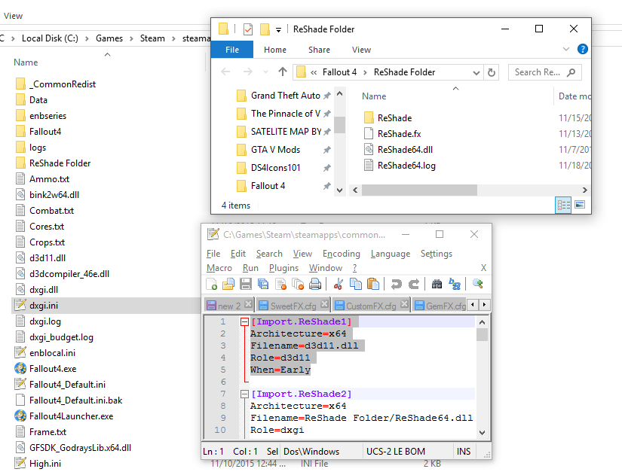Click the New file icon in Notepad++ toolbar
This screenshot has height=472, width=622.
point(212,284)
